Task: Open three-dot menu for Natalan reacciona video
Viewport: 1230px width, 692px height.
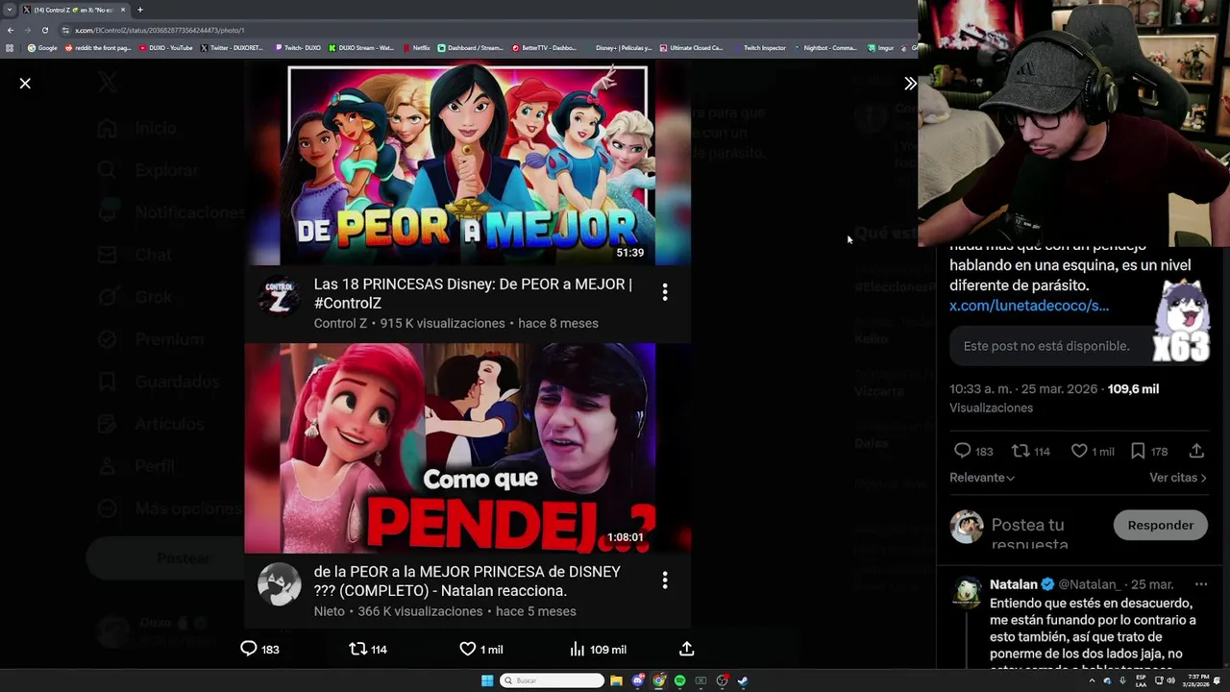Action: (664, 580)
